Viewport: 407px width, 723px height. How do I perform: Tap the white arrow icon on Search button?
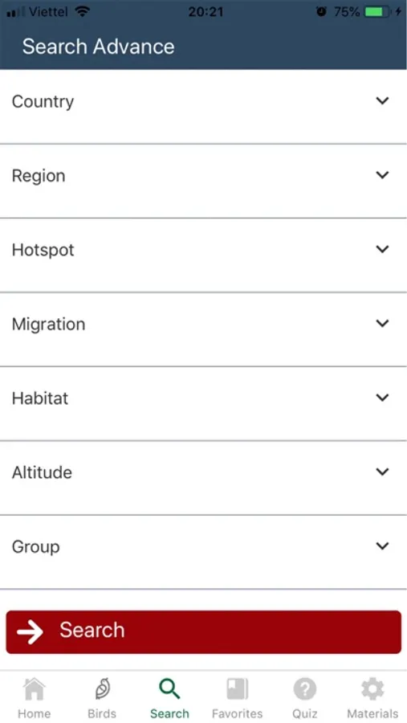(30, 631)
